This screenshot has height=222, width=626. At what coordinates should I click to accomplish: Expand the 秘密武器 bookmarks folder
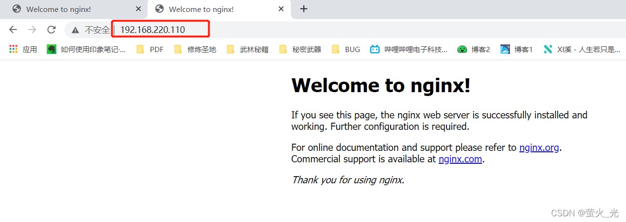coord(300,49)
